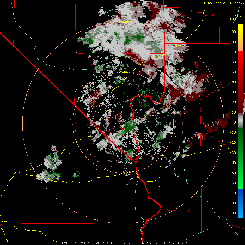Click the 6 JUN 25 date text
The width and height of the screenshot is (245, 245).
point(164,243)
